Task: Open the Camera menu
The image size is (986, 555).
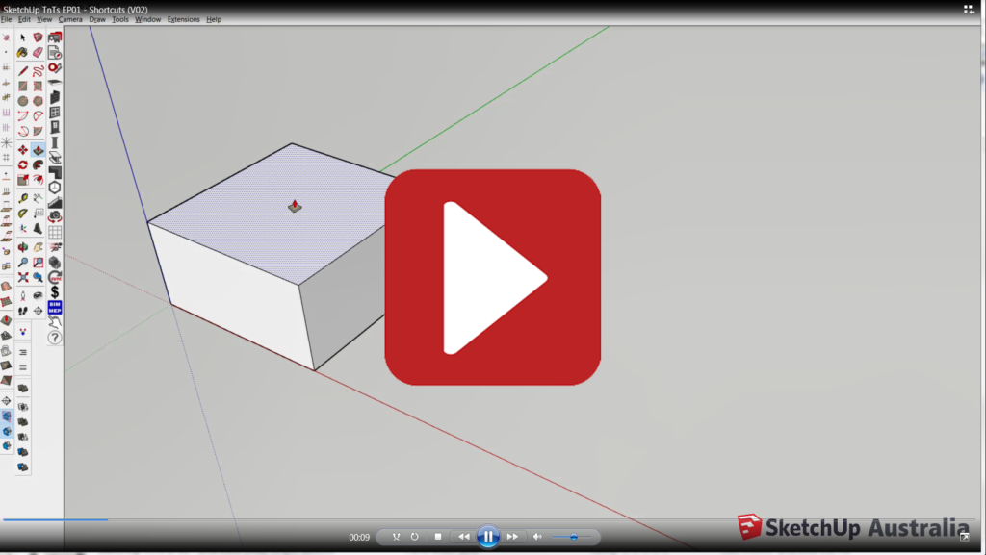Action: [x=70, y=19]
